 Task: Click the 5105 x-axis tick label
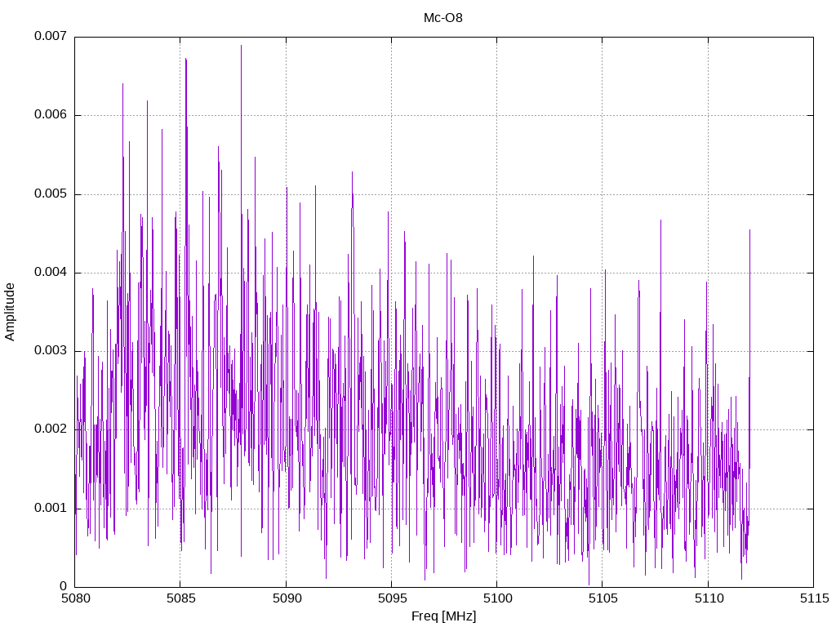603,598
